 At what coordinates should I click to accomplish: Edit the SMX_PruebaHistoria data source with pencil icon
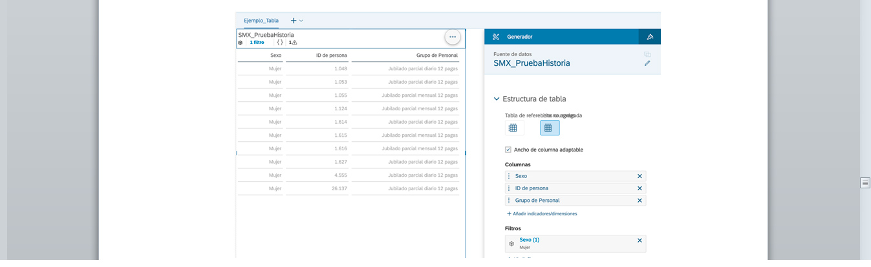[x=647, y=63]
